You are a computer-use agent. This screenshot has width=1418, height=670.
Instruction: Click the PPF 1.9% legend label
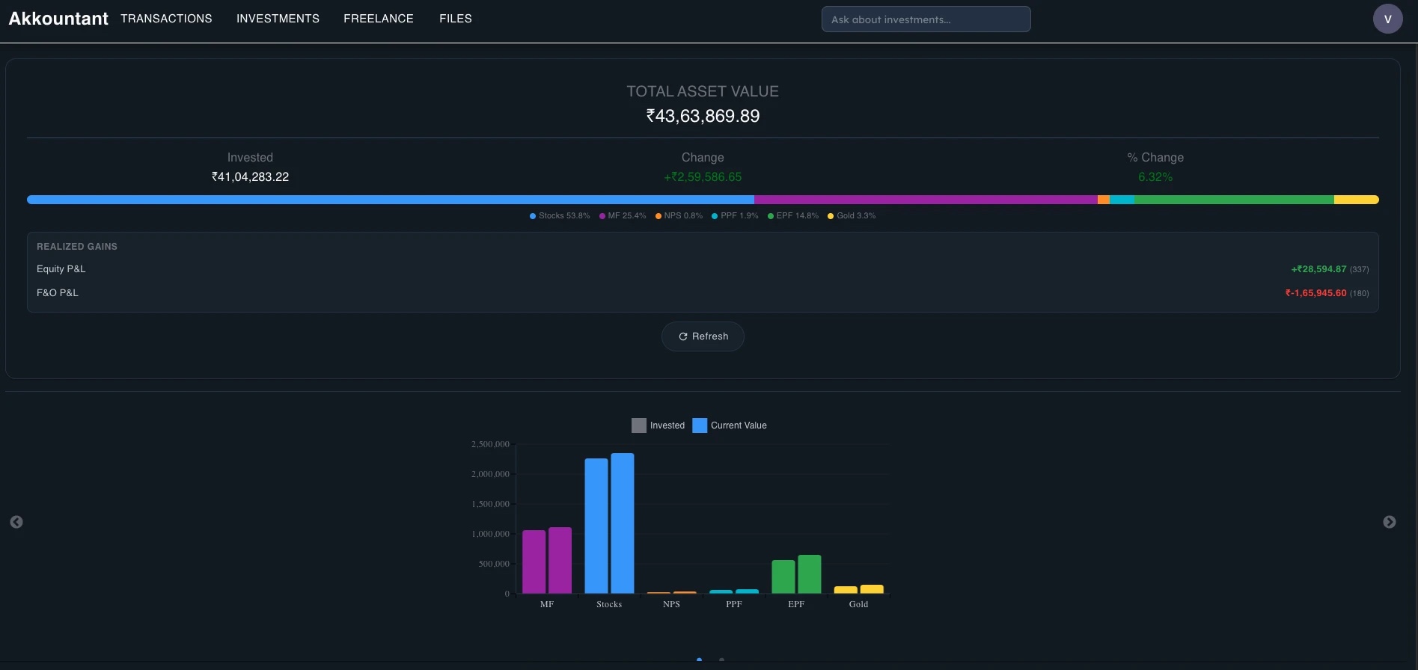735,216
